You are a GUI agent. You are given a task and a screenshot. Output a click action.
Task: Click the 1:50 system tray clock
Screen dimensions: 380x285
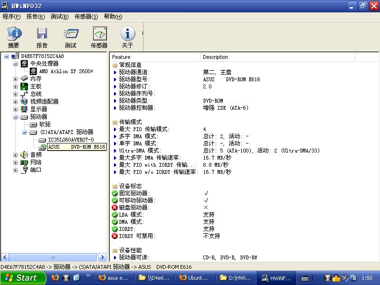pyautogui.click(x=367, y=278)
